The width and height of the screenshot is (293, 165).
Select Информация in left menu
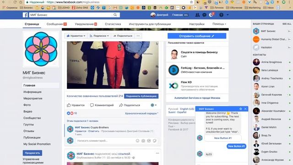pyautogui.click(x=33, y=92)
